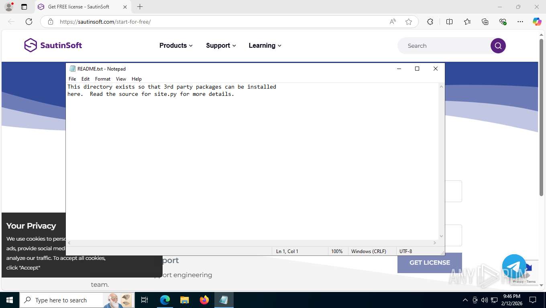This screenshot has width=546, height=308.
Task: Open Task View on the taskbar
Action: point(145,300)
